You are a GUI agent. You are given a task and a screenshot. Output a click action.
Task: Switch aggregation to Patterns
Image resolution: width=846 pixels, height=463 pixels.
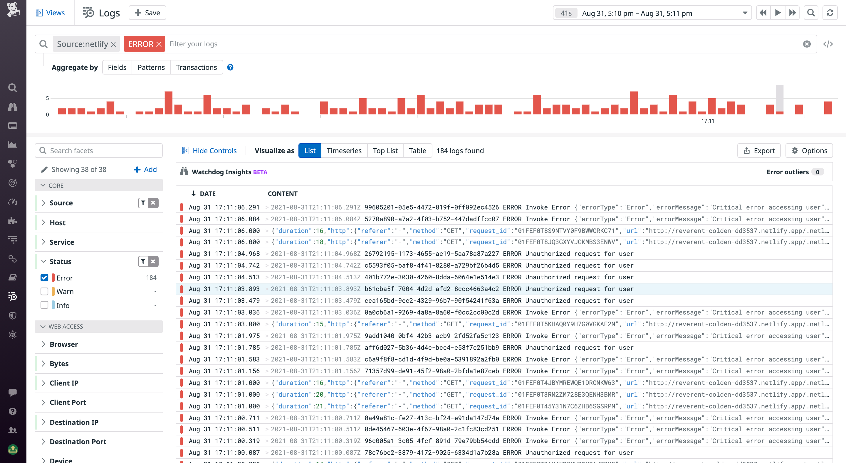pos(151,67)
